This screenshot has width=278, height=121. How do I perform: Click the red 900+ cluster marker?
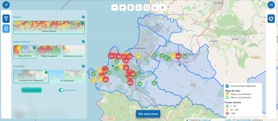[x=130, y=83]
